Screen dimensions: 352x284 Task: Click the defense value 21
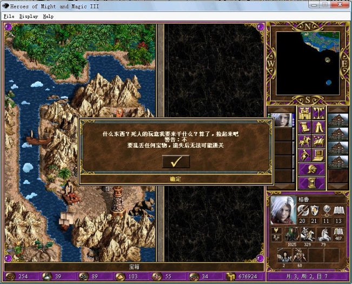click(314, 221)
